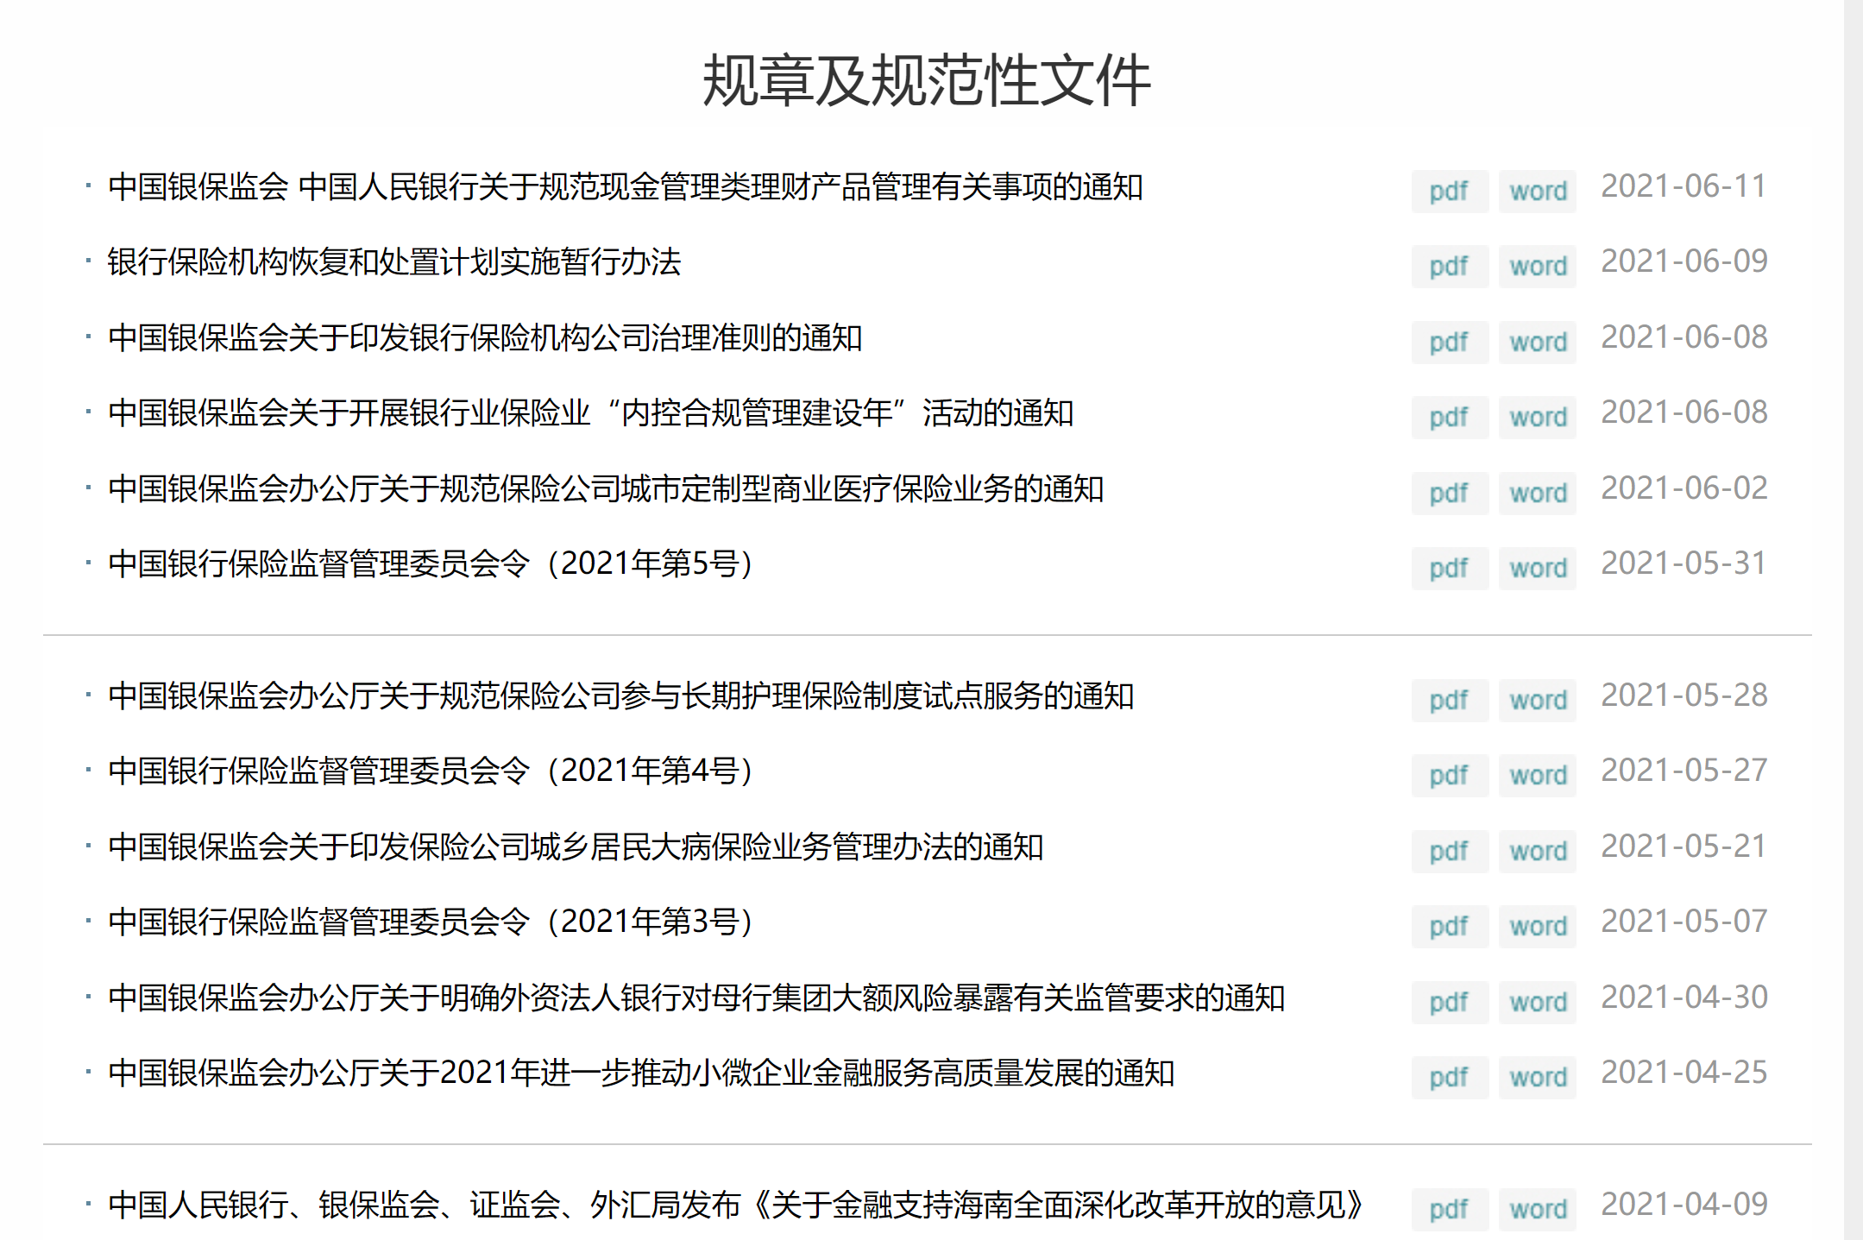
Task: Open link 银行保险机构恢复和处置计划实施暂行办法
Action: [394, 261]
